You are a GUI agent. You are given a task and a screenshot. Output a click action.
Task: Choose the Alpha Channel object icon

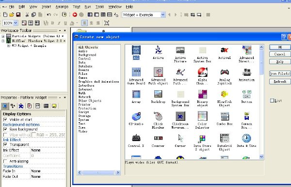(x=202, y=72)
